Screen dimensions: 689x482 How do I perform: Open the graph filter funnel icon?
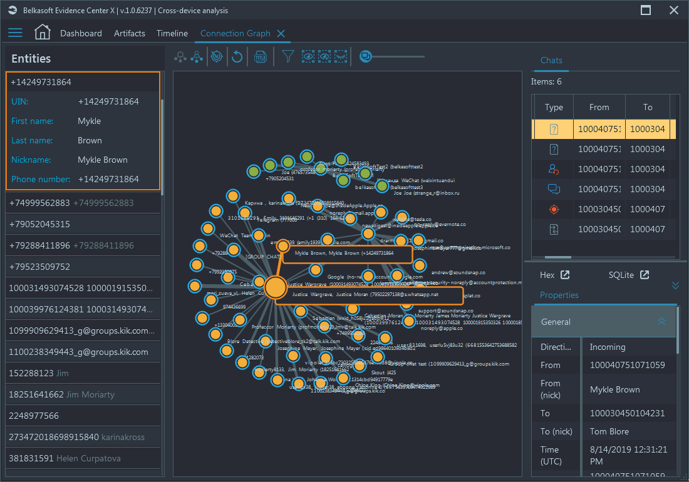288,56
